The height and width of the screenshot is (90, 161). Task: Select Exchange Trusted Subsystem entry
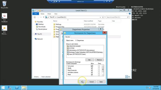coord(85,52)
